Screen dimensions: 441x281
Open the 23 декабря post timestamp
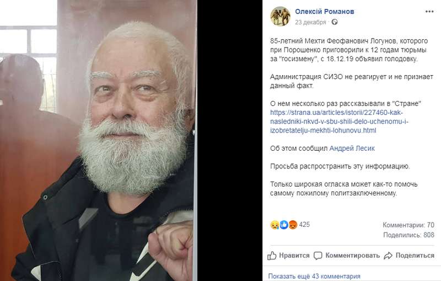310,22
